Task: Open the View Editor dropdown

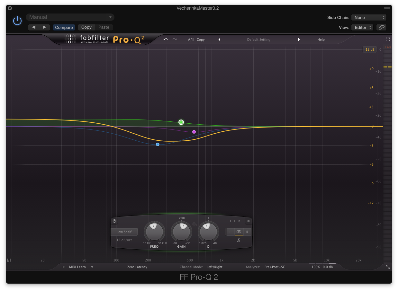Action: [362, 27]
